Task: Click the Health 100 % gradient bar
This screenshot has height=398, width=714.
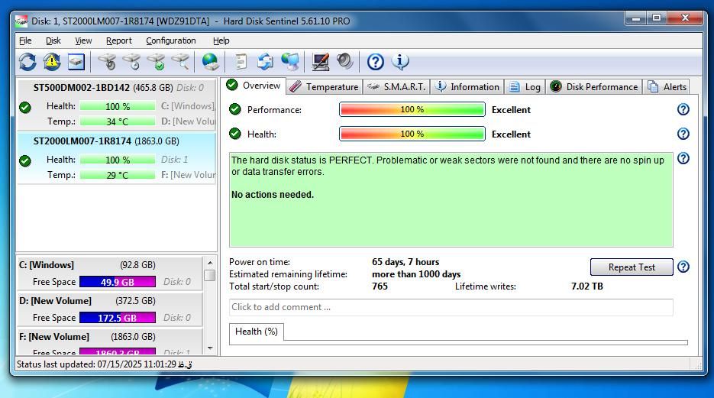Action: (x=412, y=134)
